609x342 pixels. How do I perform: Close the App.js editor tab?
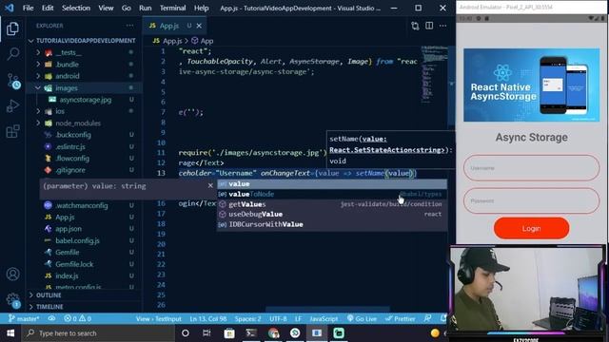pyautogui.click(x=199, y=26)
